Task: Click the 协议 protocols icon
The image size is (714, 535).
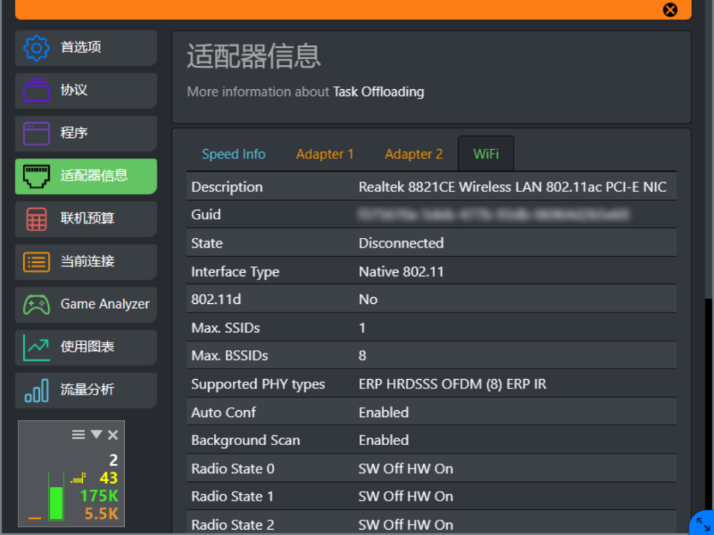Action: coord(36,90)
